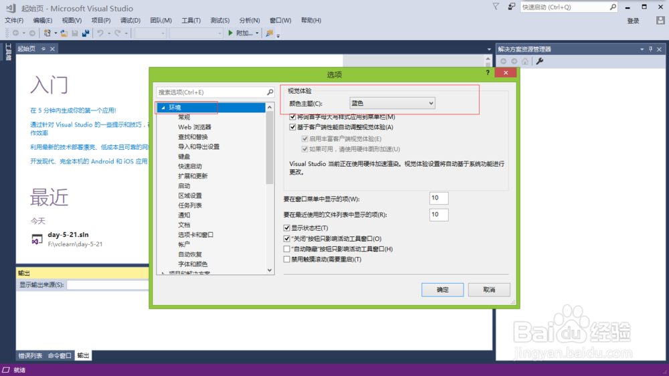
Task: Uncheck 显示状态栏 checkbox
Action: 287,228
